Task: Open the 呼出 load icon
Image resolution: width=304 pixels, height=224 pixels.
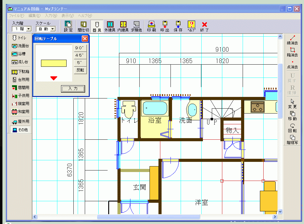Action: click(x=165, y=27)
